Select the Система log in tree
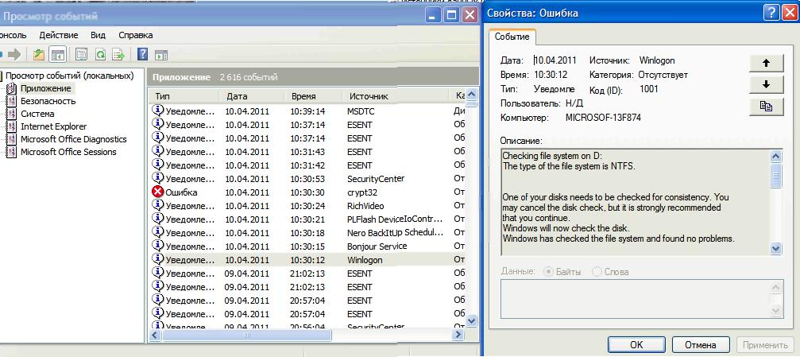The image size is (800, 357). tap(37, 114)
